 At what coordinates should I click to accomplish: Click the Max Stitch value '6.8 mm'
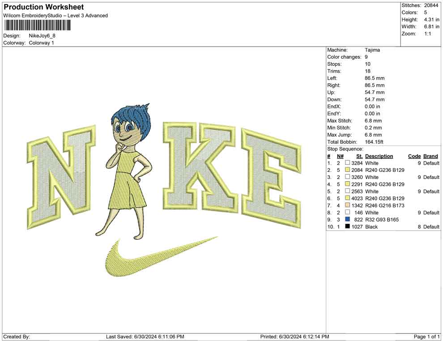[x=373, y=121]
